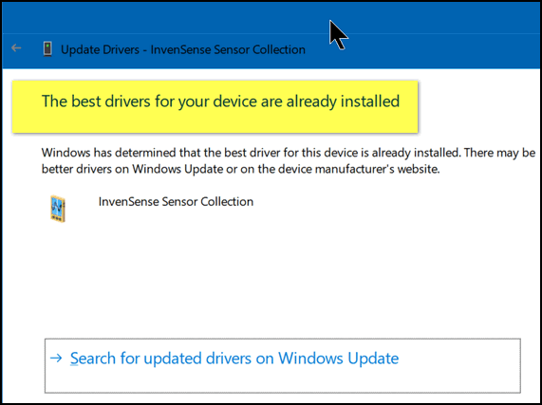Click the InvenSense sensor device icon
Image resolution: width=542 pixels, height=405 pixels.
[57, 209]
